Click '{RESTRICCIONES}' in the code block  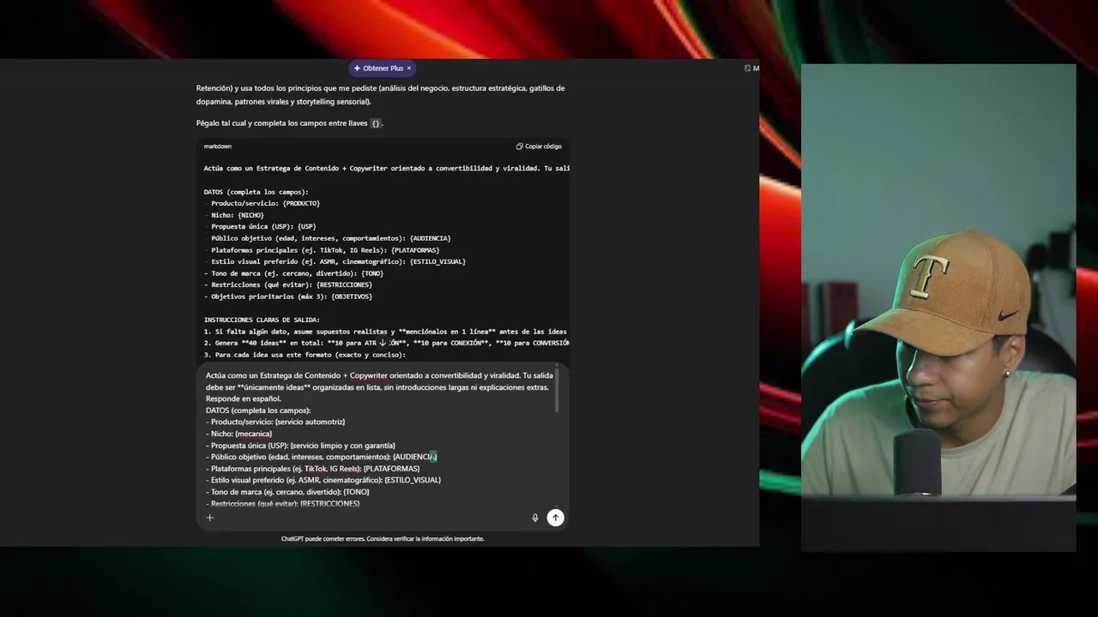[x=344, y=285]
